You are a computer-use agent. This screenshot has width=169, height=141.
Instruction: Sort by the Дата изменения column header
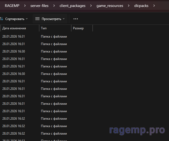(14, 28)
